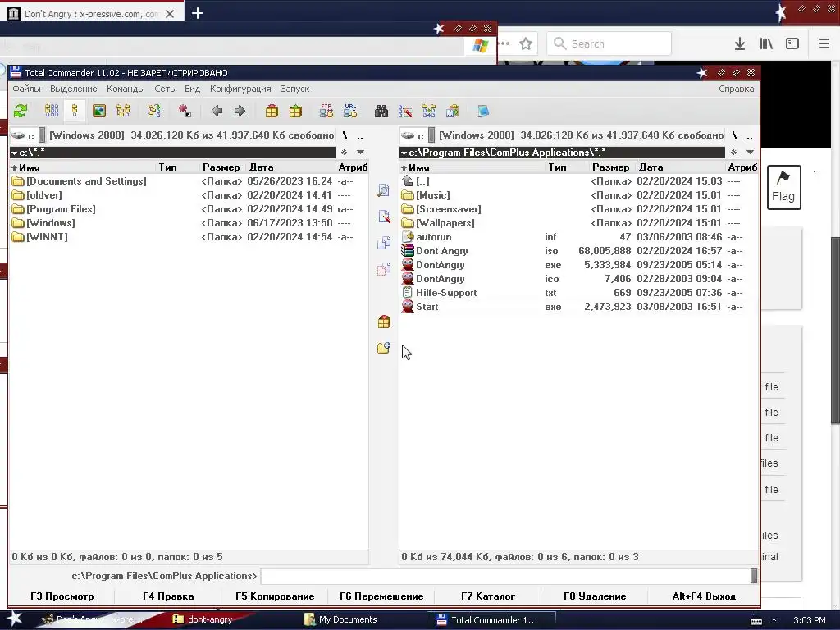
Task: Show directory tree via toolbar tree icon
Action: click(x=124, y=111)
